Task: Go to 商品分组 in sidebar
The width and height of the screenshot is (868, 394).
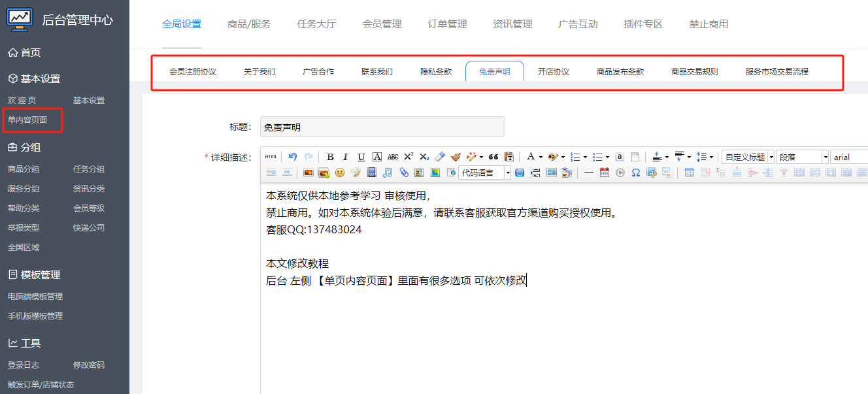Action: 24,169
